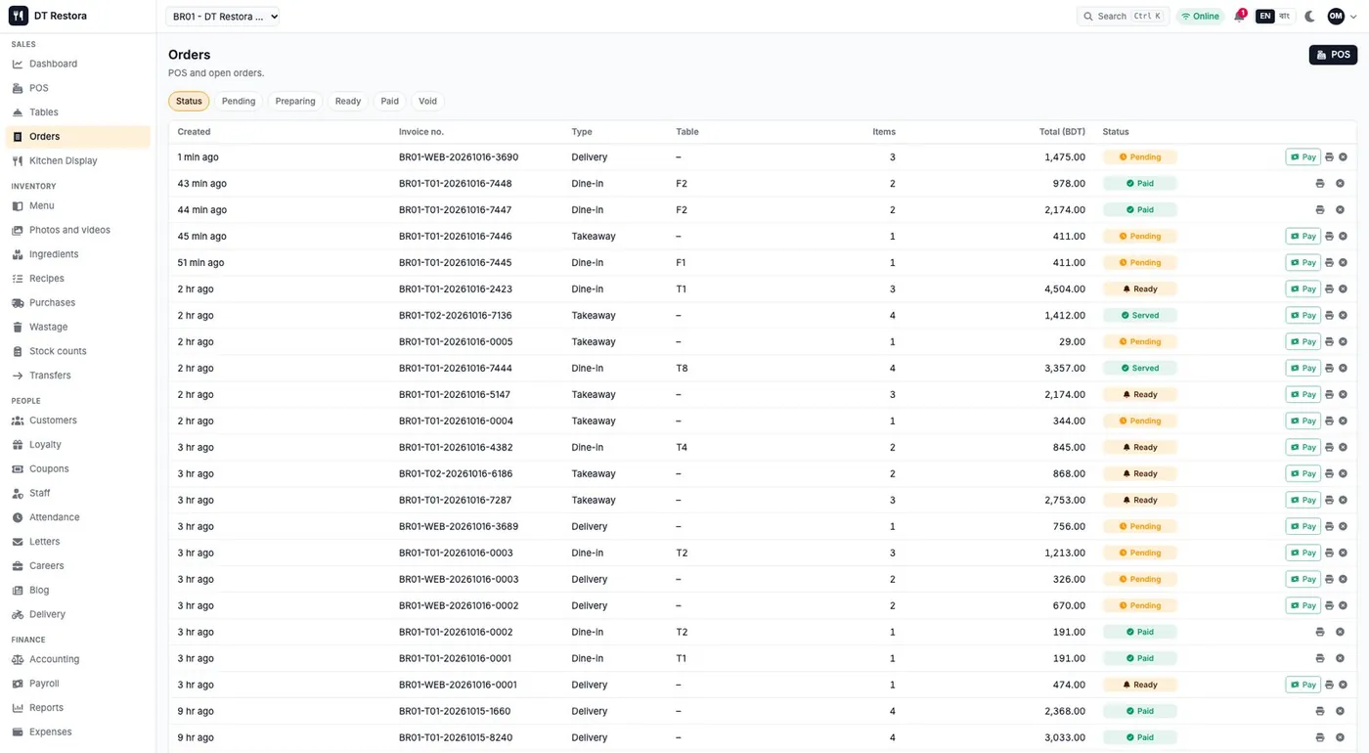Switch language to Bangla
Viewport: 1369px width, 753px height.
(1285, 17)
